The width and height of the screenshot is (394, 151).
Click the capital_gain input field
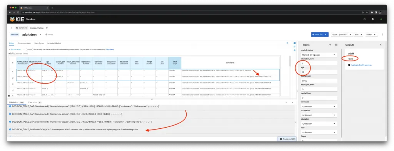click(319, 80)
